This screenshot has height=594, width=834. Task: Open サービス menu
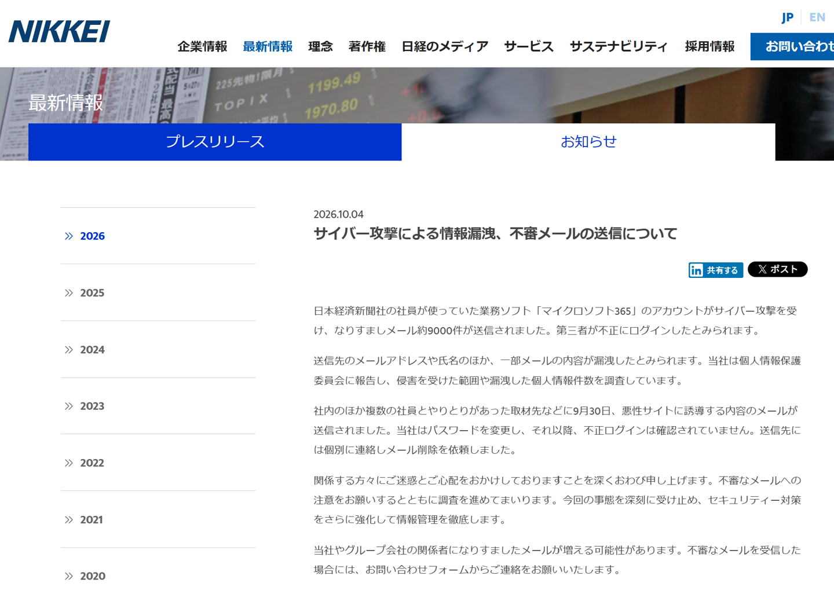(x=529, y=46)
